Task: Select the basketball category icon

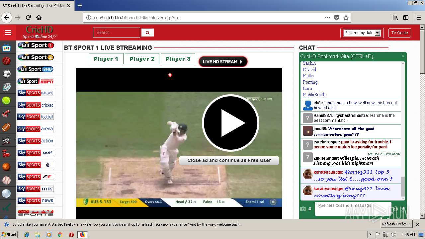Action: click(x=6, y=167)
